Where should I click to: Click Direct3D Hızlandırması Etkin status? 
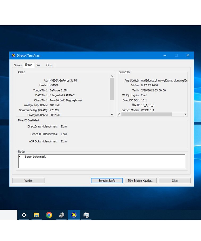pos(64,134)
